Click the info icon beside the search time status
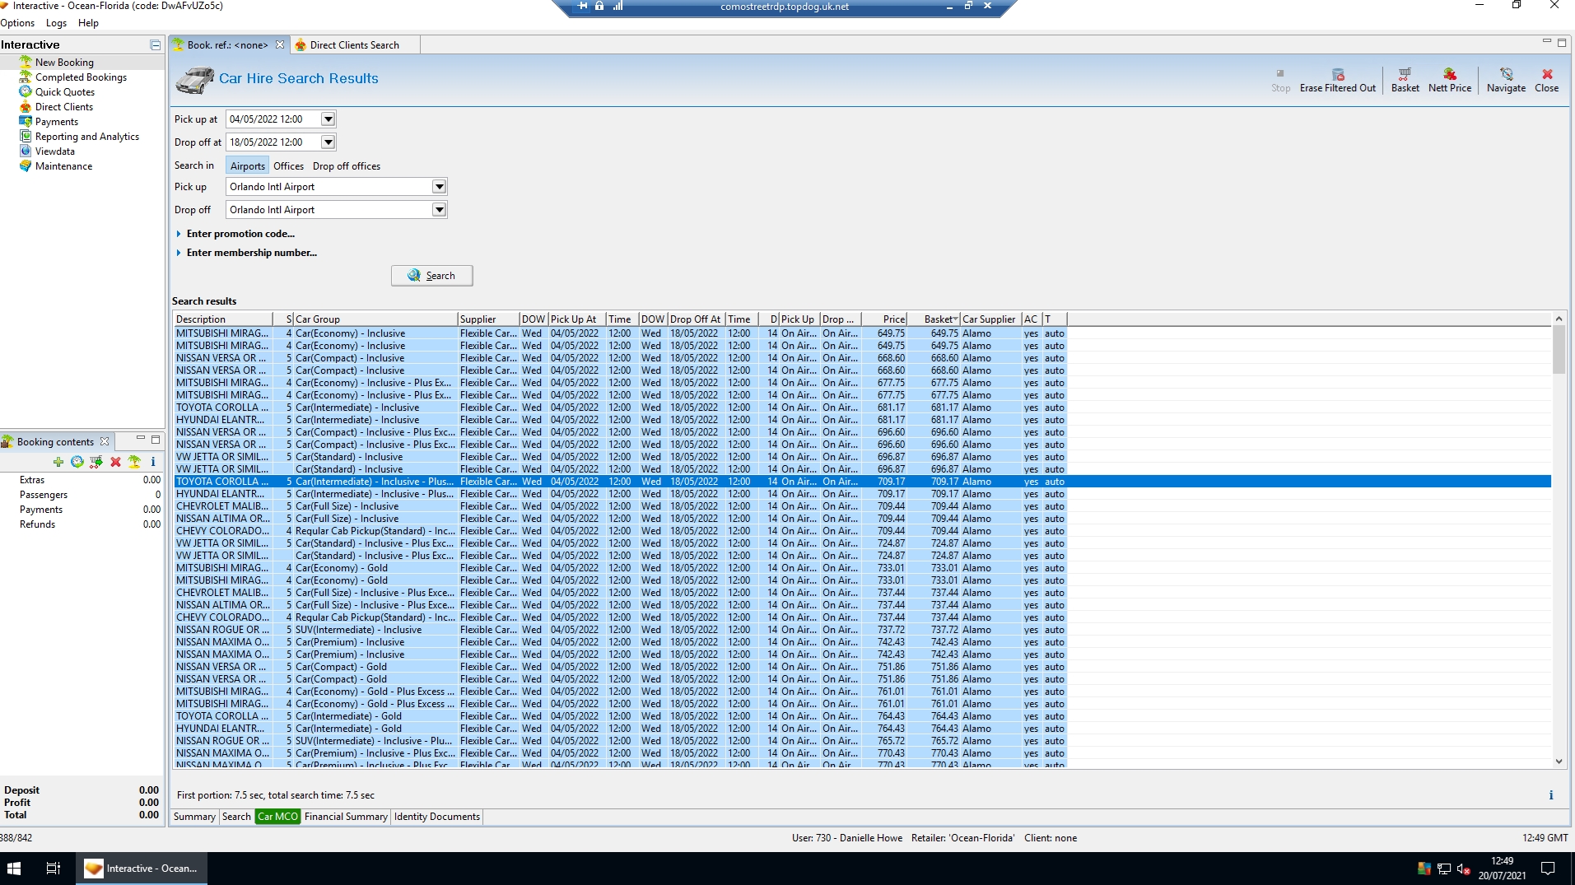This screenshot has height=885, width=1575. (1551, 795)
